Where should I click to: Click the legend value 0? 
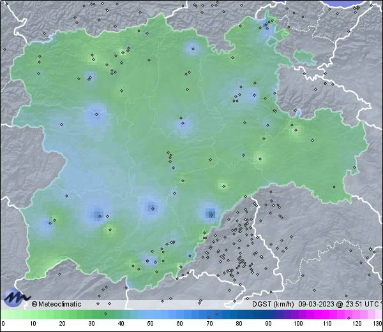click(x=3, y=324)
